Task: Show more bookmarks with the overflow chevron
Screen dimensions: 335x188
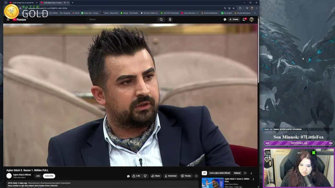Action: [x=255, y=13]
